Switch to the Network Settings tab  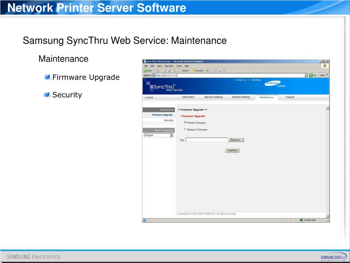[241, 97]
